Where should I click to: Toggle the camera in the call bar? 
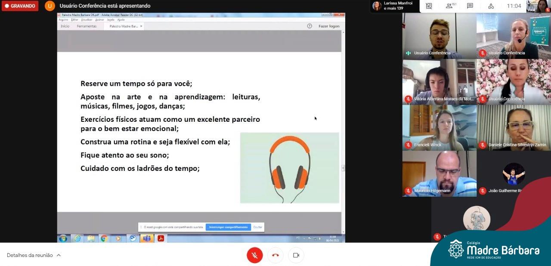pos(296,255)
